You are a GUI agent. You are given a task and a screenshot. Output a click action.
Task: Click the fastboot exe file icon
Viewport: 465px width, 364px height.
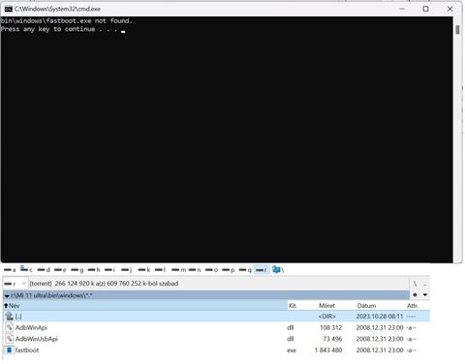10,349
